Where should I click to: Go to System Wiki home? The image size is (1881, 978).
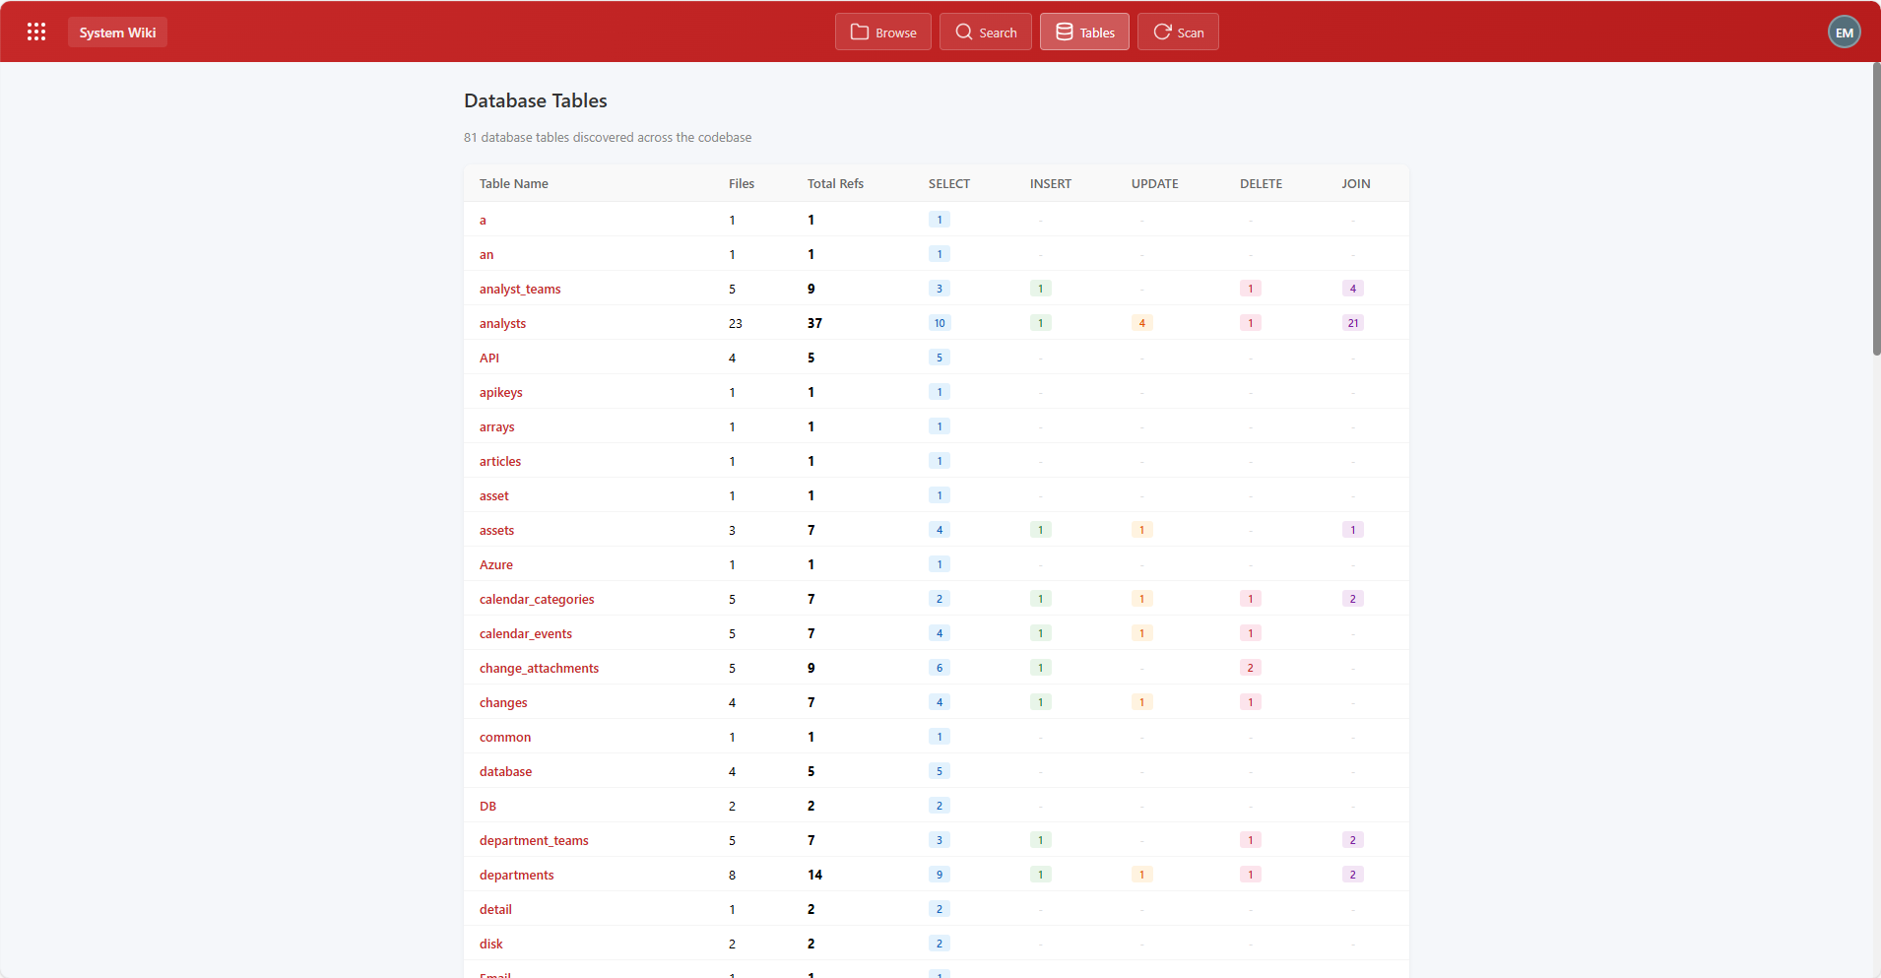pyautogui.click(x=117, y=33)
